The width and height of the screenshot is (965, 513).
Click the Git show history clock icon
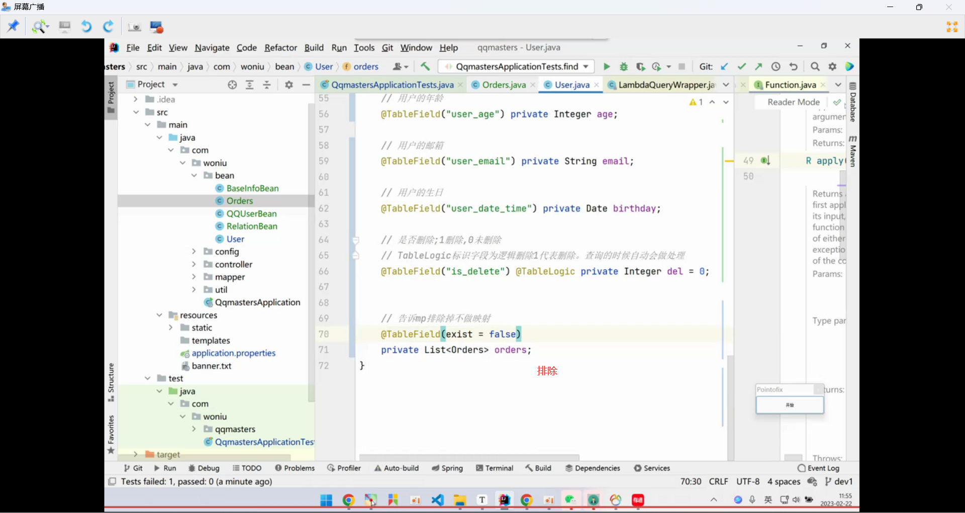pos(776,66)
